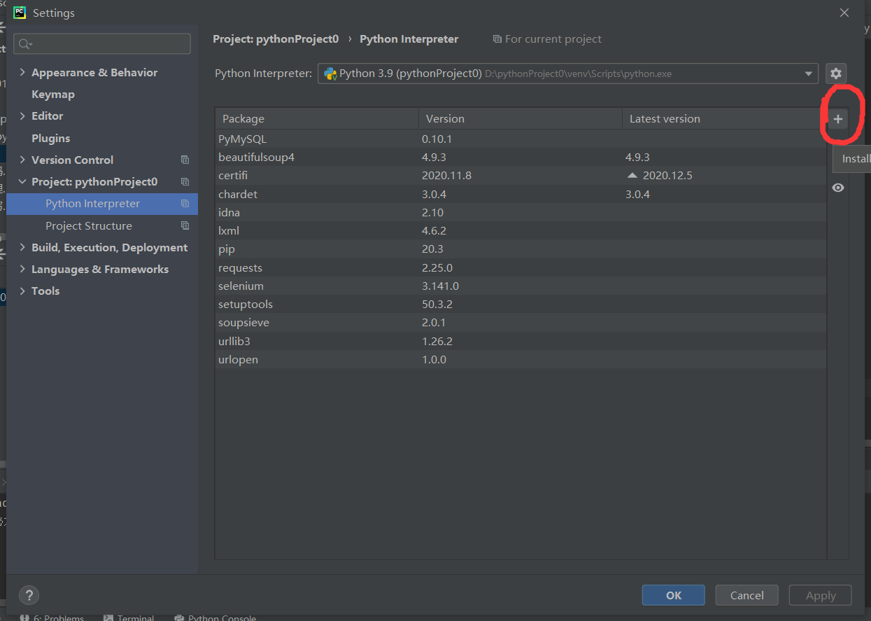The height and width of the screenshot is (621, 871).
Task: Open the Keymap settings page
Action: point(53,94)
